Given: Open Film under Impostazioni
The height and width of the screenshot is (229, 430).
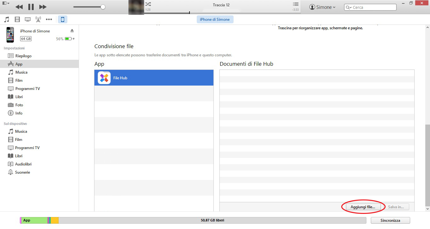Looking at the screenshot, I should [x=39, y=80].
